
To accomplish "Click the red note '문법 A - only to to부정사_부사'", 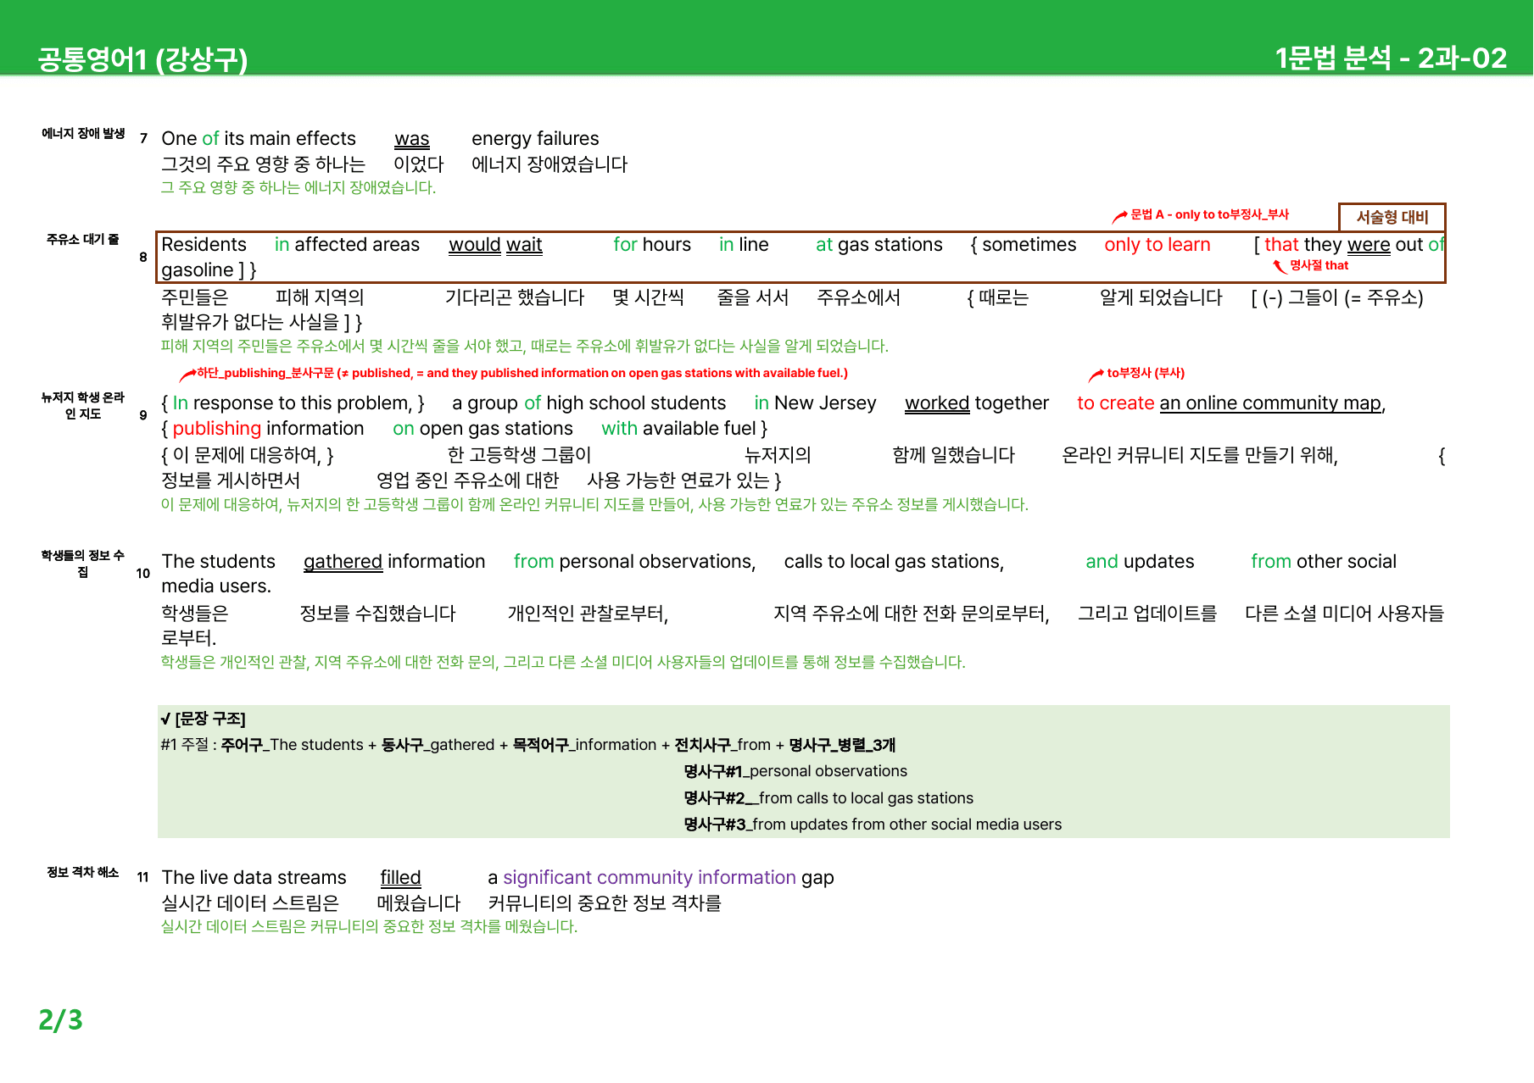I will (1209, 214).
